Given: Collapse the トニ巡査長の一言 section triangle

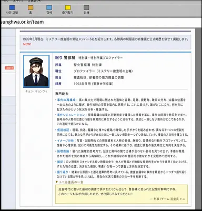Looking at the screenshot, I should coord(56,182).
